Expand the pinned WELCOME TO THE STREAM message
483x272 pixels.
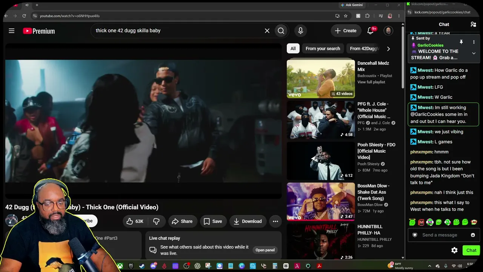point(474,53)
